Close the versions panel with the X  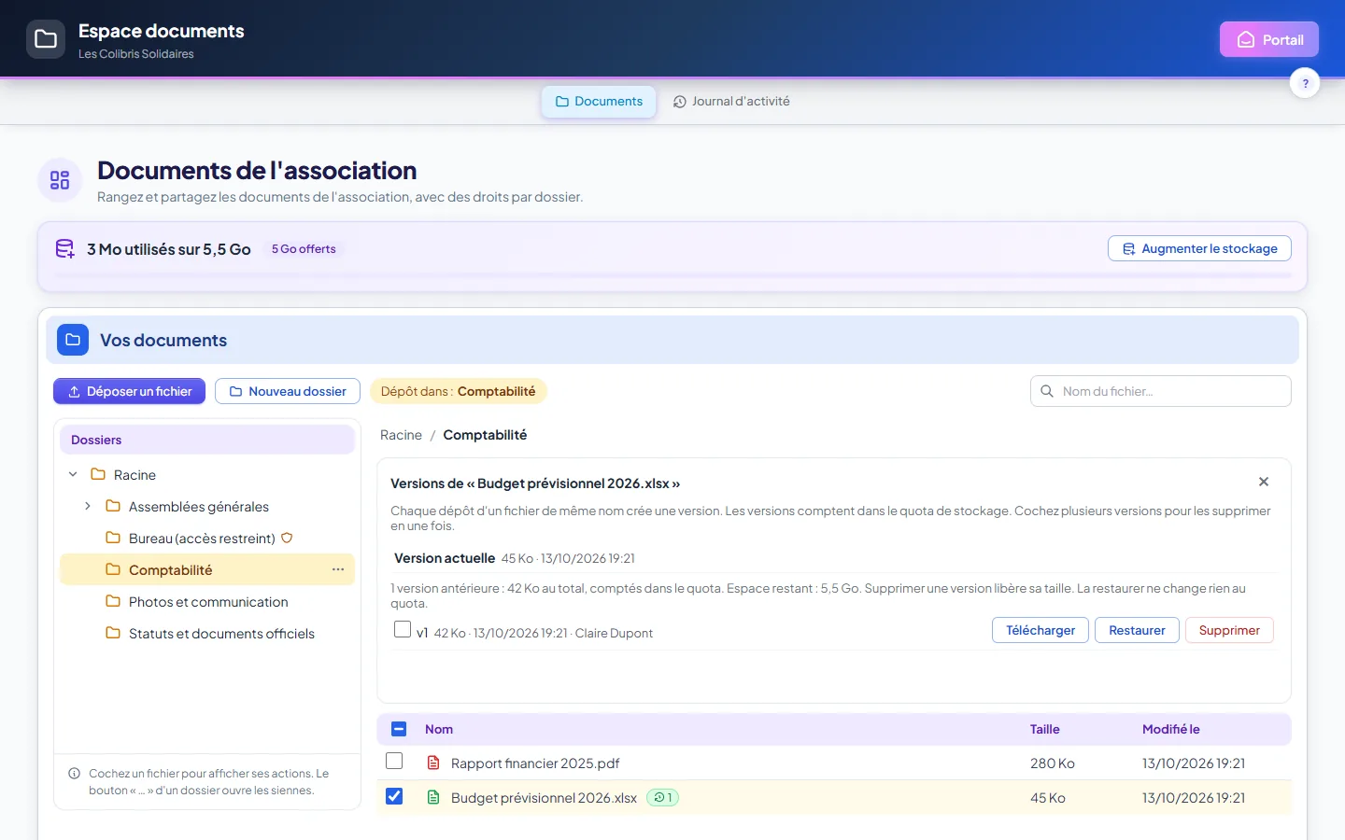(x=1264, y=482)
